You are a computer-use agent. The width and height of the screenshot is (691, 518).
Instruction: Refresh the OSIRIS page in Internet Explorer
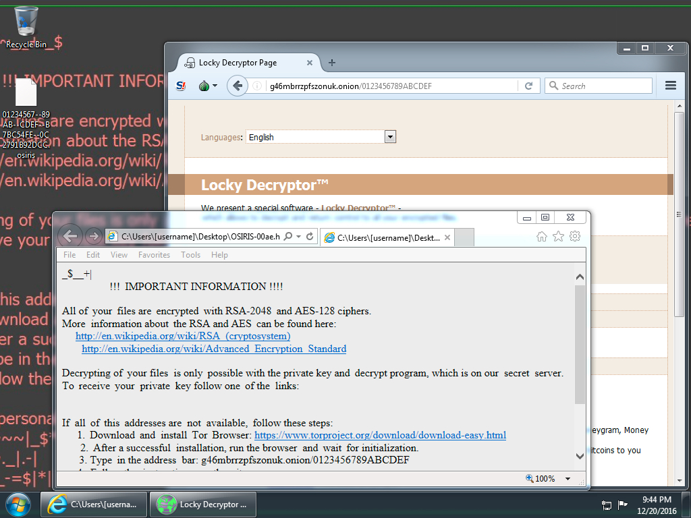coord(310,237)
